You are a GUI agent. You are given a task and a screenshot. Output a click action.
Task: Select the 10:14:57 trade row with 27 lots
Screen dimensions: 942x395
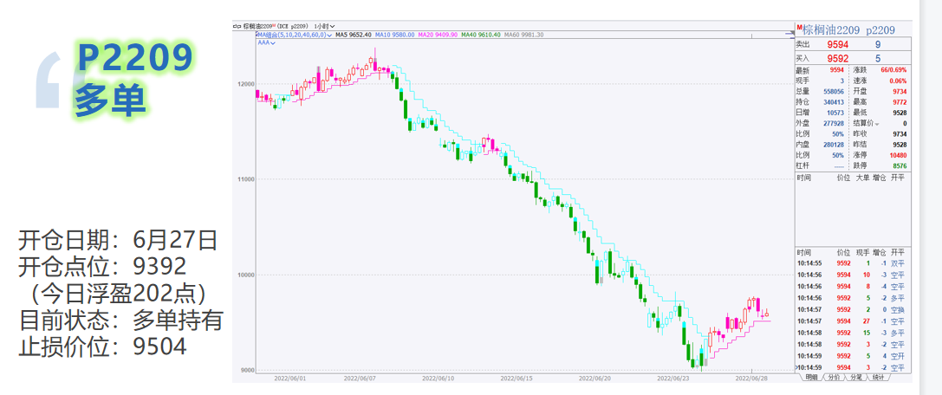(x=853, y=321)
